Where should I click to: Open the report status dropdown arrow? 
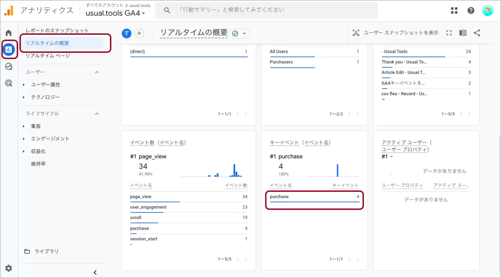point(244,33)
